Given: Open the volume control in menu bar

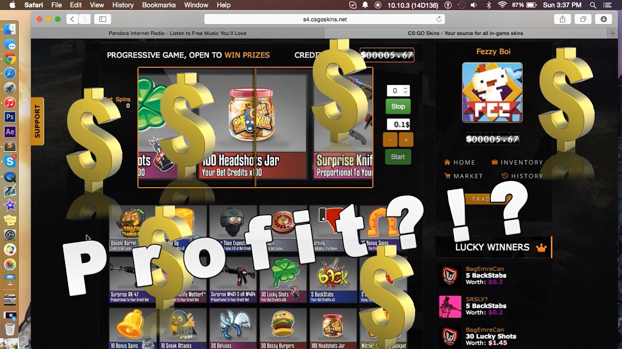Looking at the screenshot, I should (474, 5).
